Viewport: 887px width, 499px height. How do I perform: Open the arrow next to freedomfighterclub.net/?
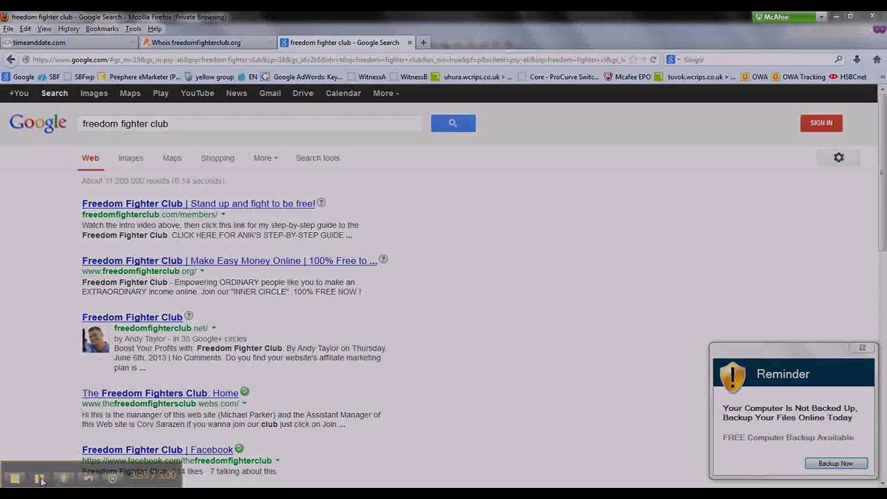pos(214,329)
